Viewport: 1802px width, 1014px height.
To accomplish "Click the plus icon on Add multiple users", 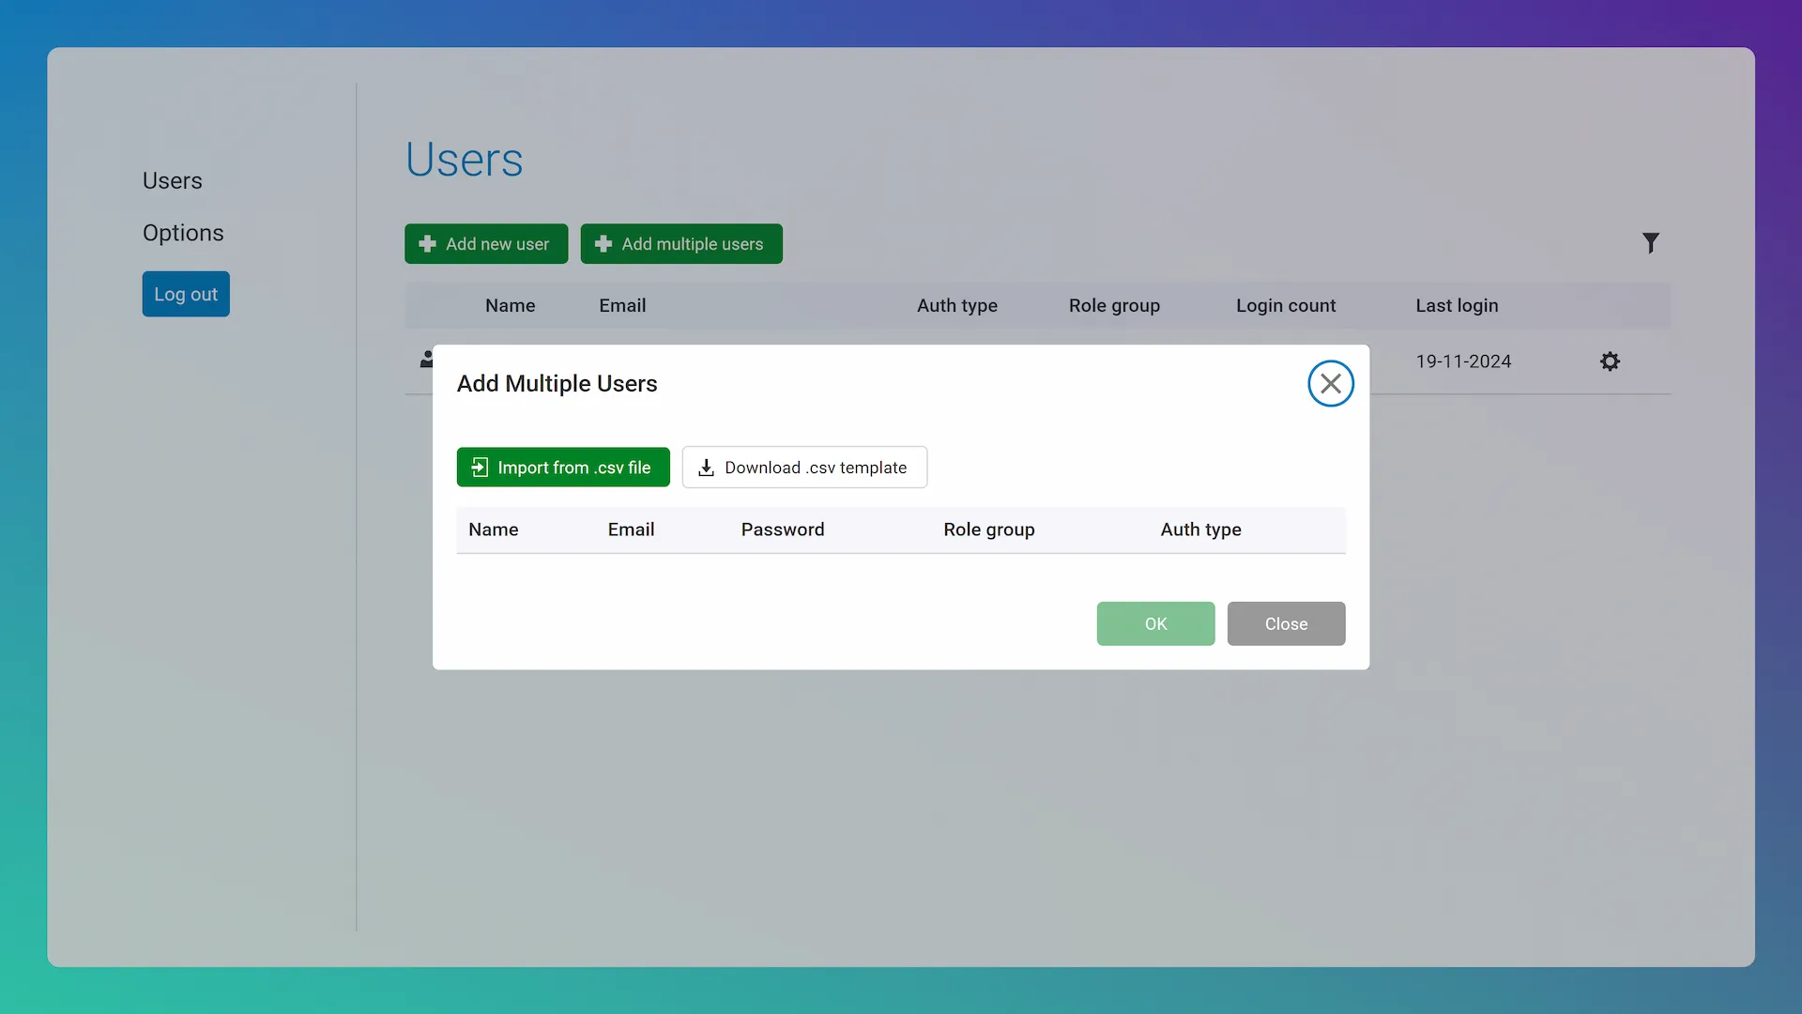I will click(603, 244).
